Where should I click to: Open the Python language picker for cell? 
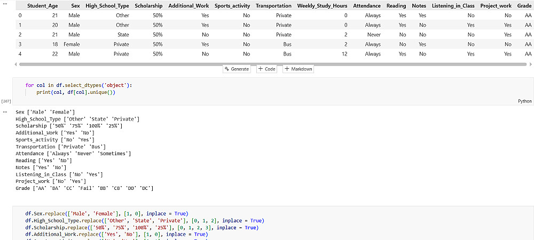524,101
